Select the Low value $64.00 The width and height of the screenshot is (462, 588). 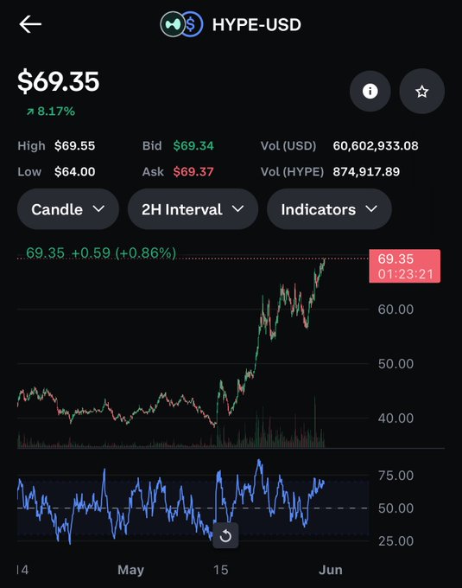pos(74,172)
